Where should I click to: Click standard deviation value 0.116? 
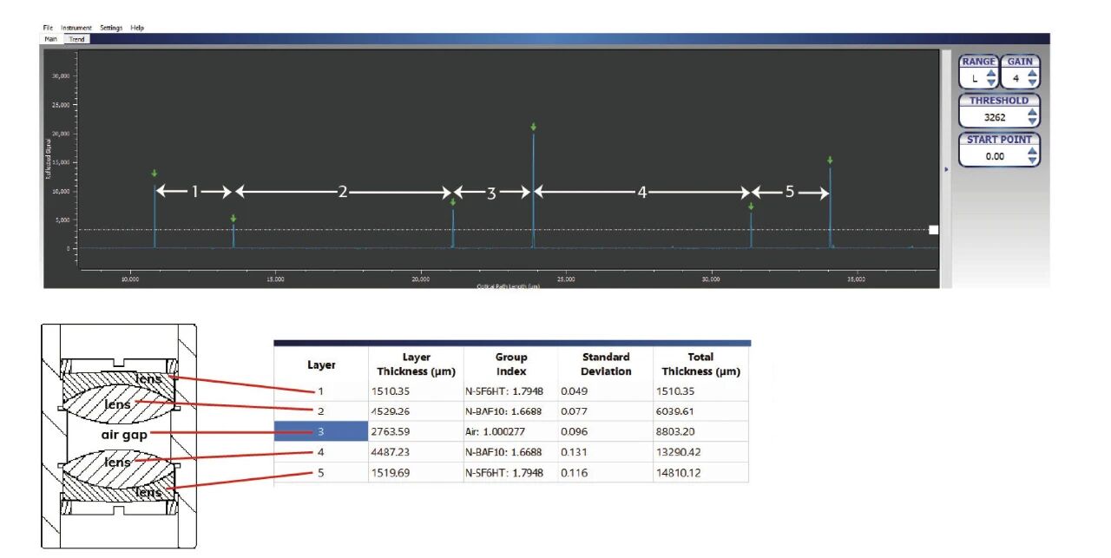[x=573, y=472]
